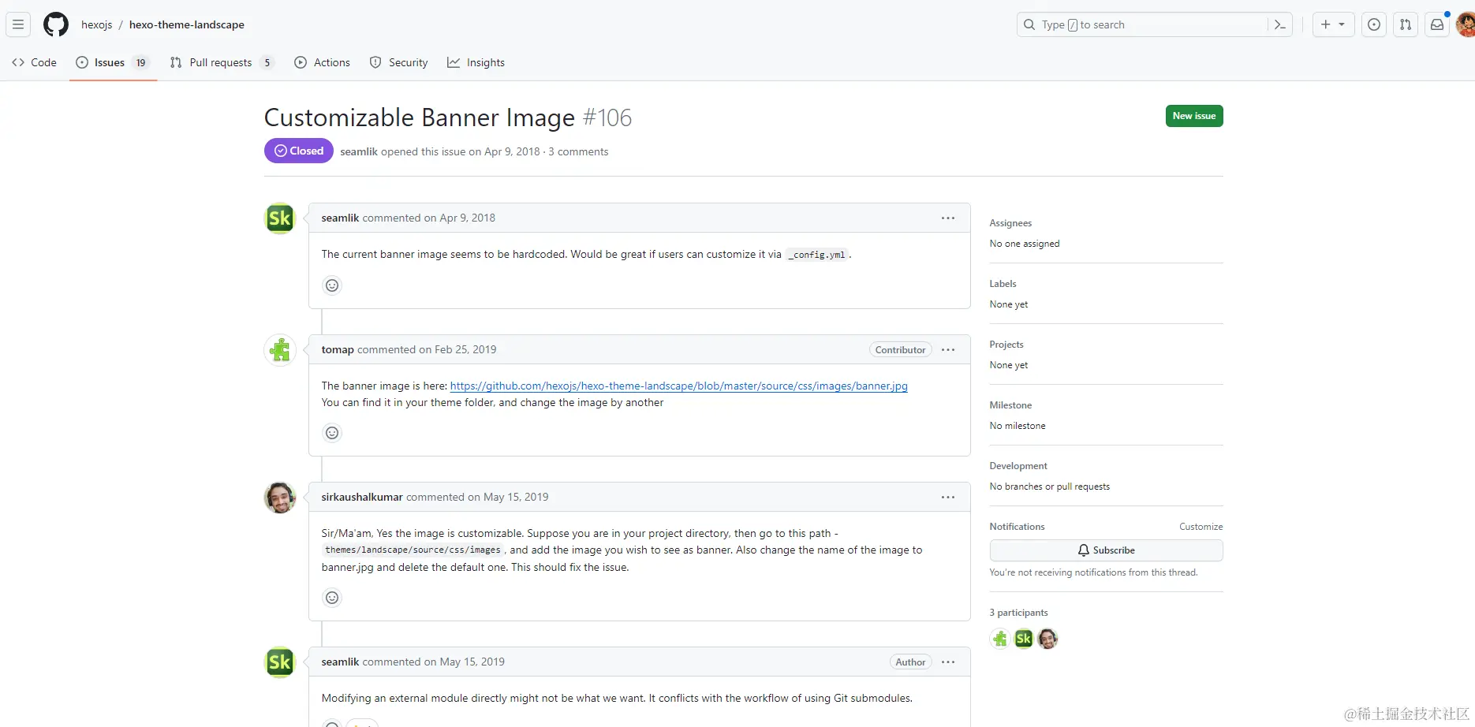Click the Closed status badge
The width and height of the screenshot is (1475, 727).
click(299, 151)
